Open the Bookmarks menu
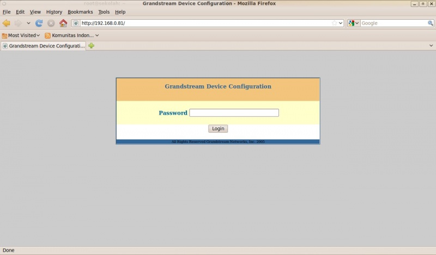 click(x=80, y=12)
